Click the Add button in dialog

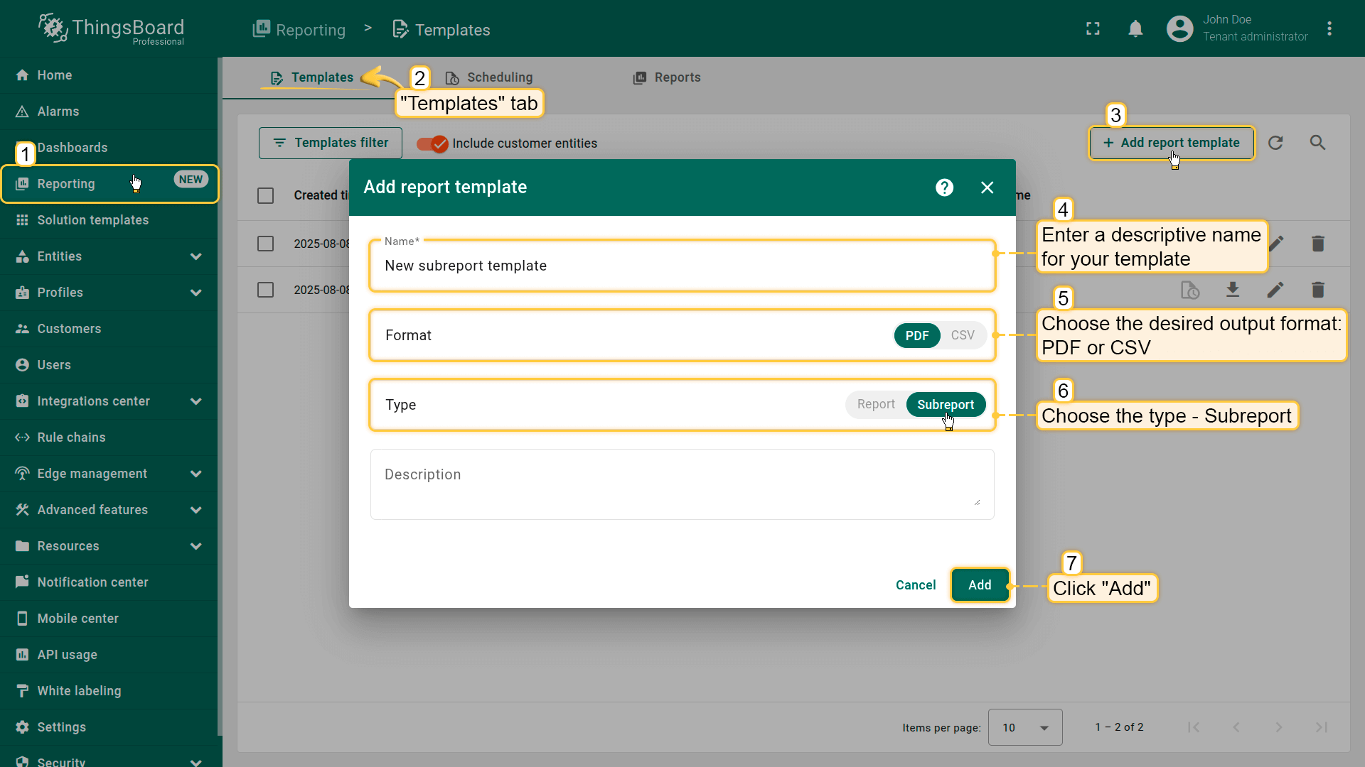point(979,585)
